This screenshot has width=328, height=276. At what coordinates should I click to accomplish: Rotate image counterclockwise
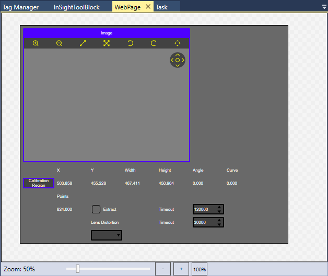click(x=130, y=43)
